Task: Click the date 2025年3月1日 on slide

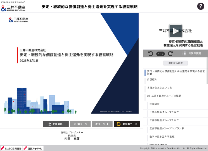Action: tap(29, 61)
